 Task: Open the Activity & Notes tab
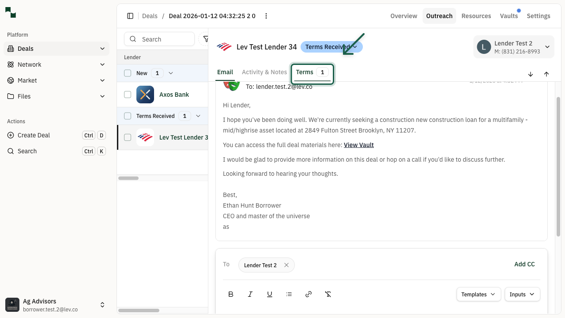coord(264,72)
